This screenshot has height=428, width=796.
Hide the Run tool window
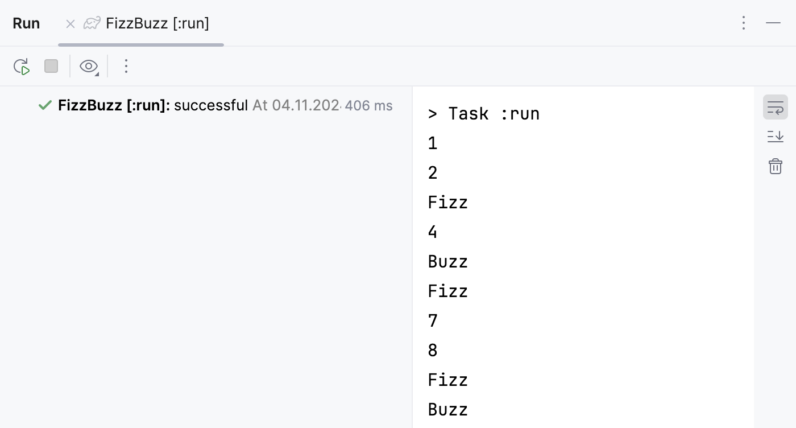(x=773, y=23)
